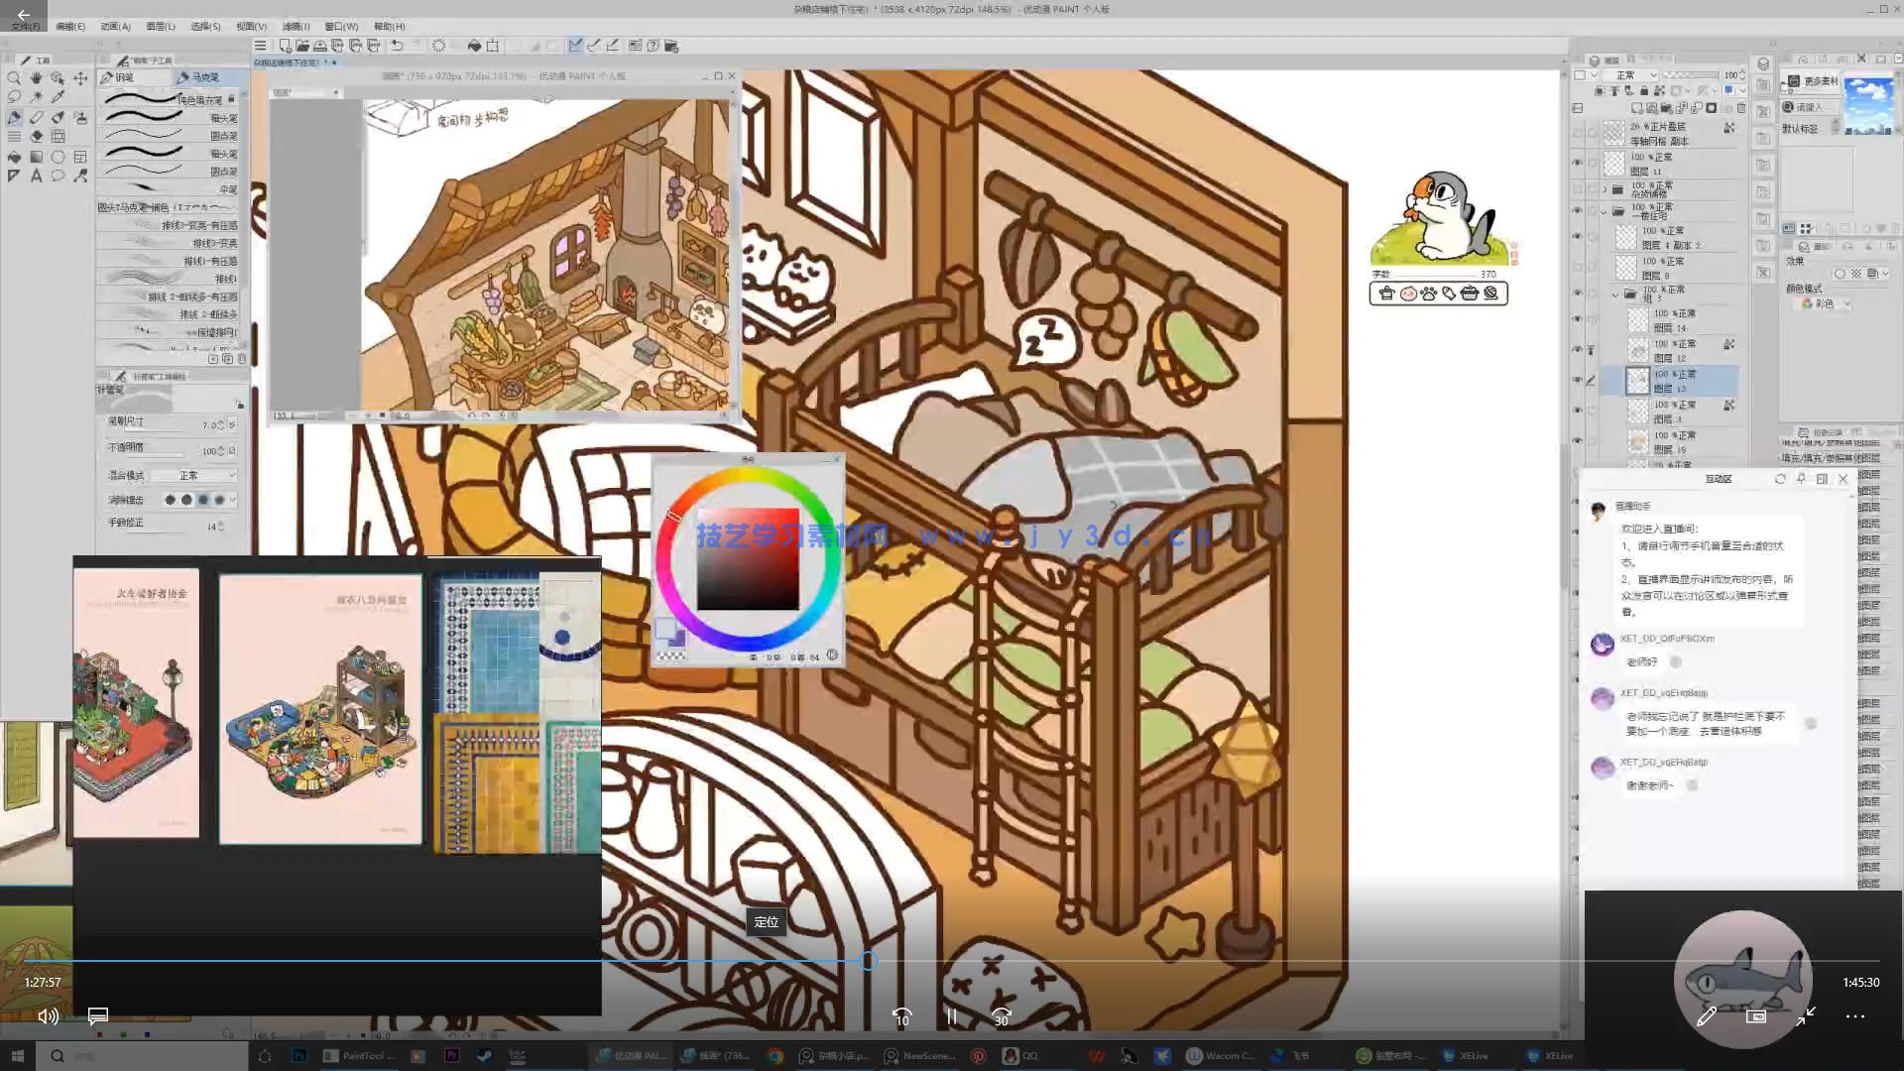Image resolution: width=1904 pixels, height=1071 pixels.
Task: Select the eyedropper tool
Action: [x=58, y=97]
